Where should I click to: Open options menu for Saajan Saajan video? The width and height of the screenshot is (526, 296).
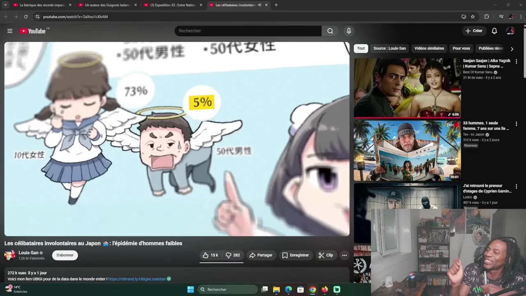click(x=516, y=61)
